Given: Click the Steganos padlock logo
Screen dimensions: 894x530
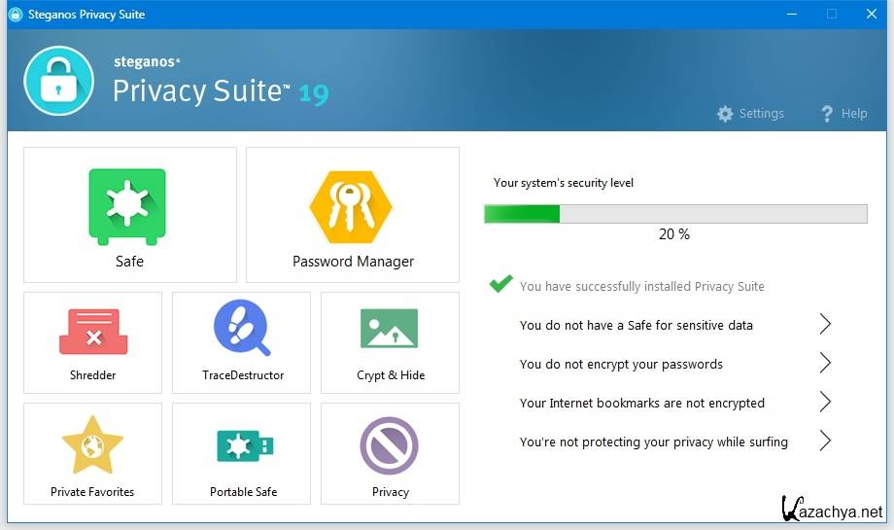Looking at the screenshot, I should pyautogui.click(x=59, y=81).
